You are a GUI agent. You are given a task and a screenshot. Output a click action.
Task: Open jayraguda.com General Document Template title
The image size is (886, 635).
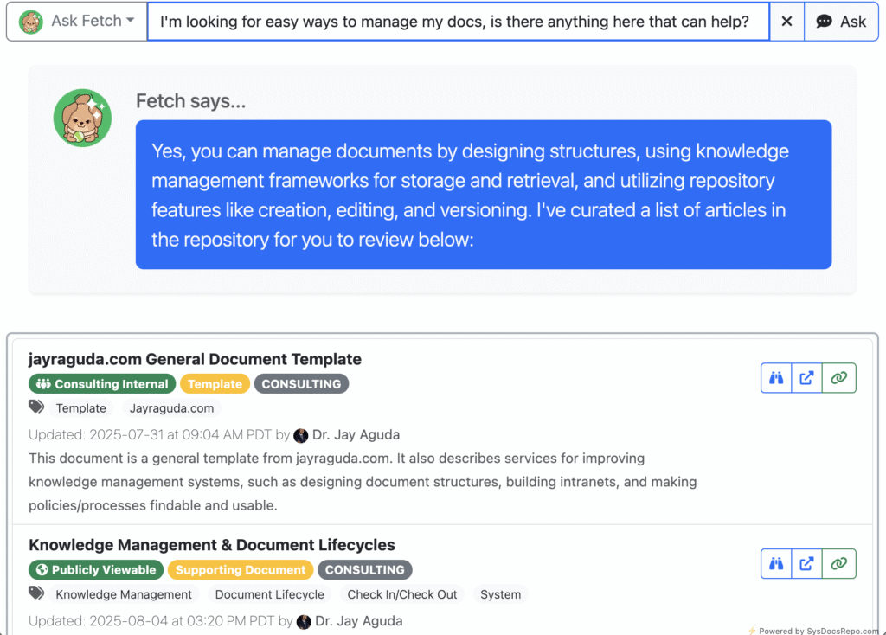point(195,359)
